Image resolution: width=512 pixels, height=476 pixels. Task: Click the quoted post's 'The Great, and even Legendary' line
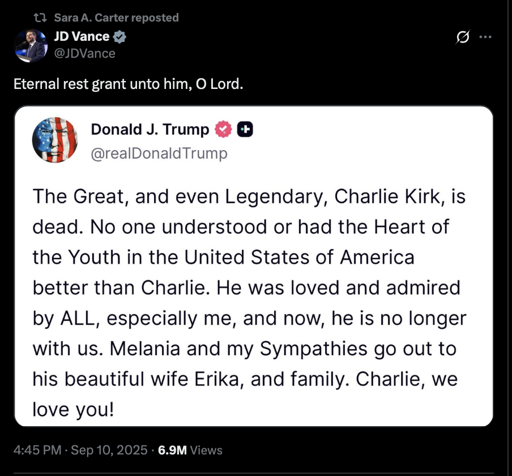coord(249,196)
